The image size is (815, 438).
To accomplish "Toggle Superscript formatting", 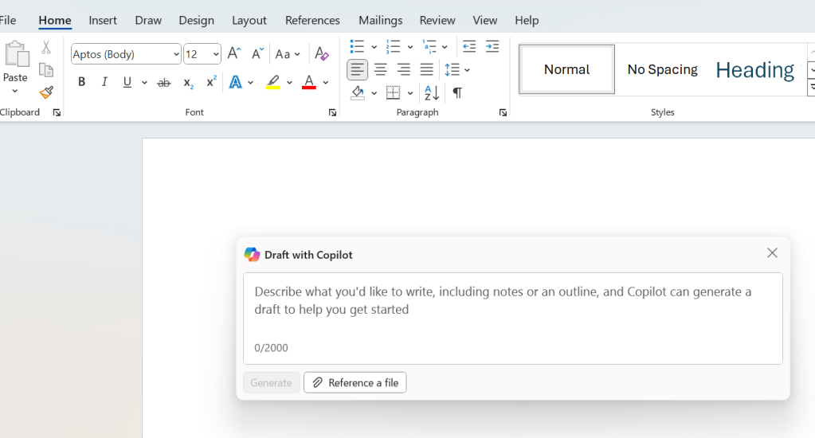I will click(211, 81).
